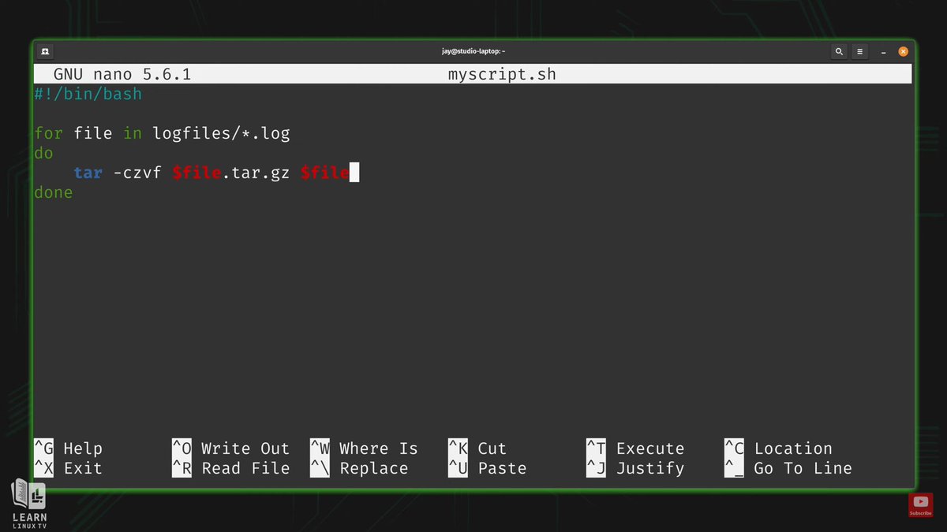Click the ^R Read File shortcut
The image size is (947, 532).
(x=231, y=468)
